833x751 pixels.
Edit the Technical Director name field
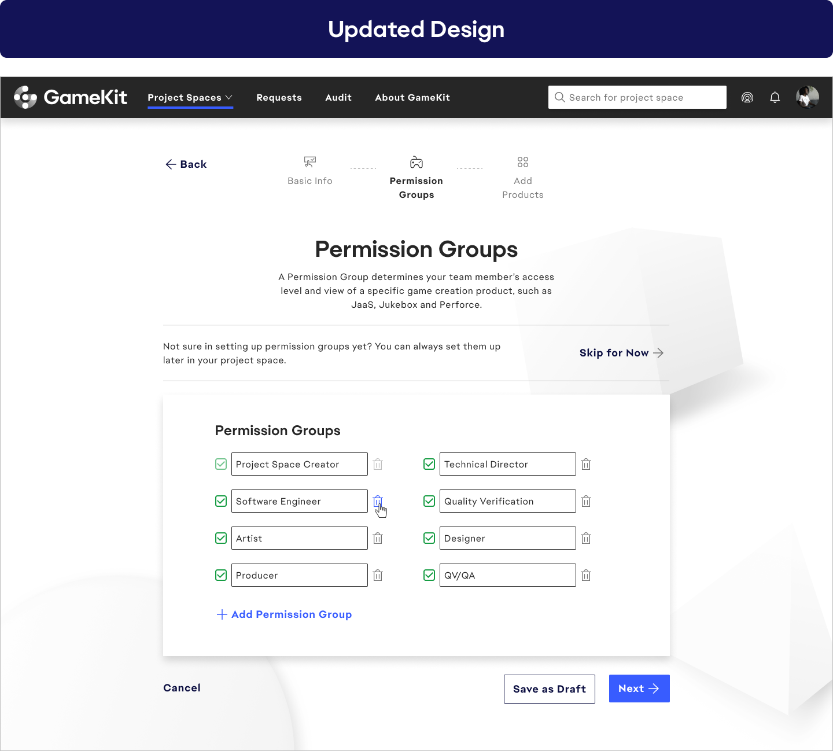508,464
